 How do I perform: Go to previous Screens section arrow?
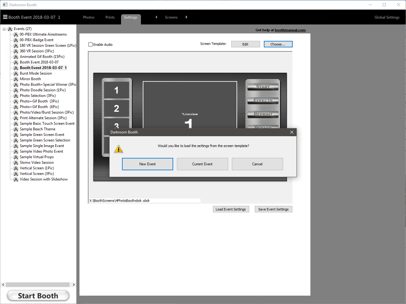(x=156, y=17)
